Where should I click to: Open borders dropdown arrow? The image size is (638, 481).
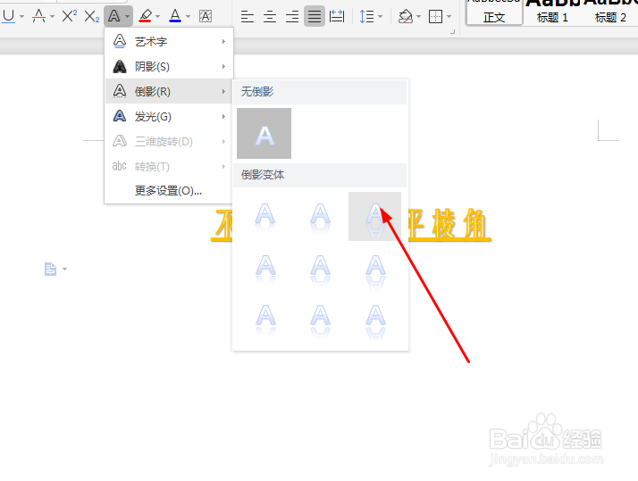click(449, 17)
